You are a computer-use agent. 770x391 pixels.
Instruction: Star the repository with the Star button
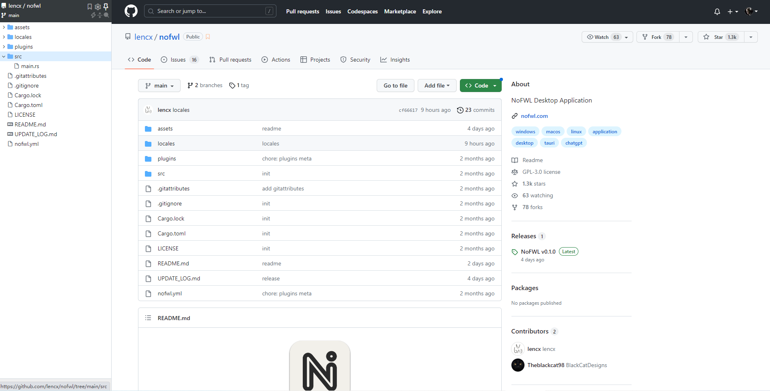pos(721,37)
